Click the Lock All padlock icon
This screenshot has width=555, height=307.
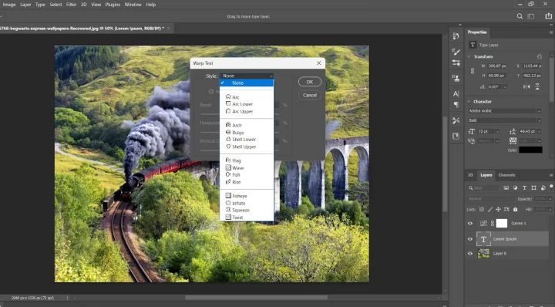tap(516, 209)
